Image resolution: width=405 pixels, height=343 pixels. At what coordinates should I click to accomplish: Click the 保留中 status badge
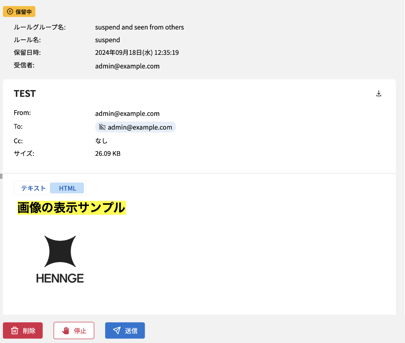[19, 12]
